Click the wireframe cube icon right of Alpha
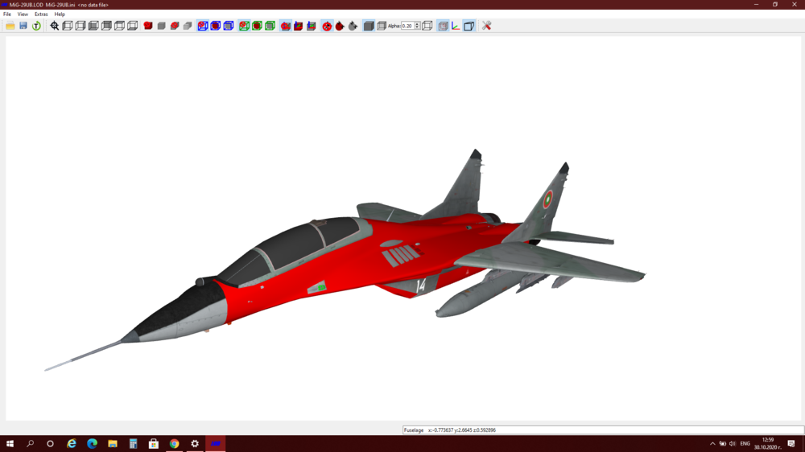 427,26
